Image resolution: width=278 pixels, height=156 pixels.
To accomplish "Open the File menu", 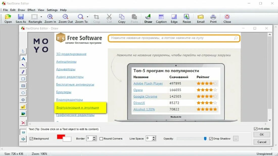I will pyautogui.click(x=6, y=10).
